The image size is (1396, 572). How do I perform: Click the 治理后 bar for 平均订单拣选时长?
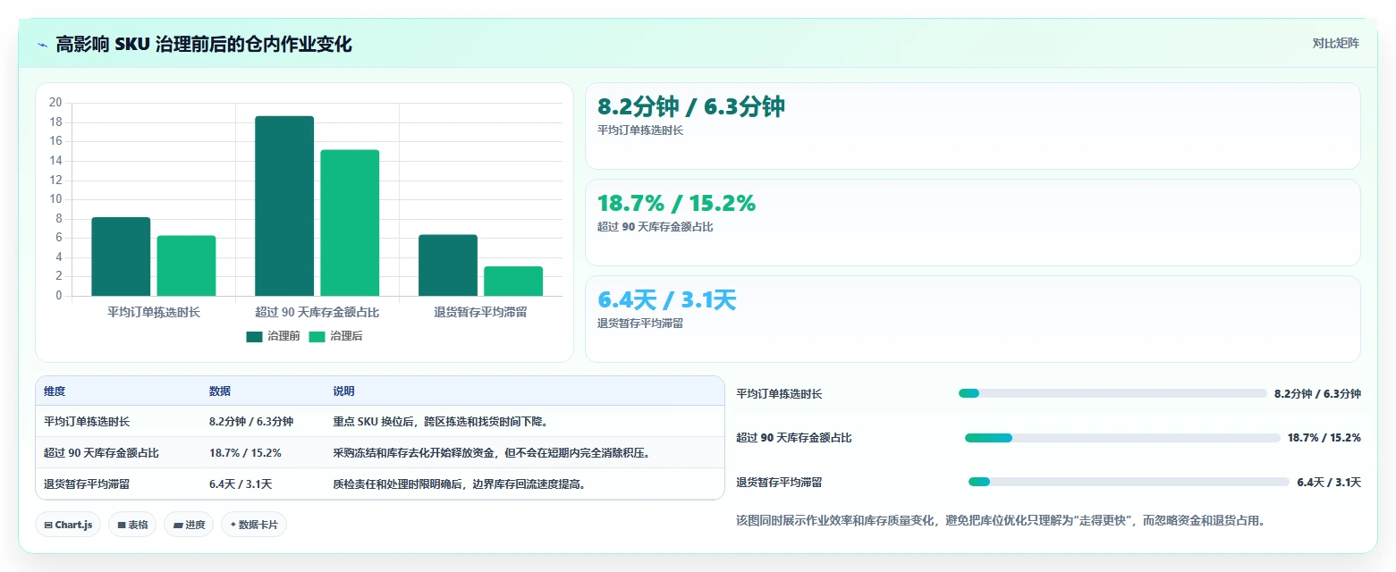coord(186,265)
